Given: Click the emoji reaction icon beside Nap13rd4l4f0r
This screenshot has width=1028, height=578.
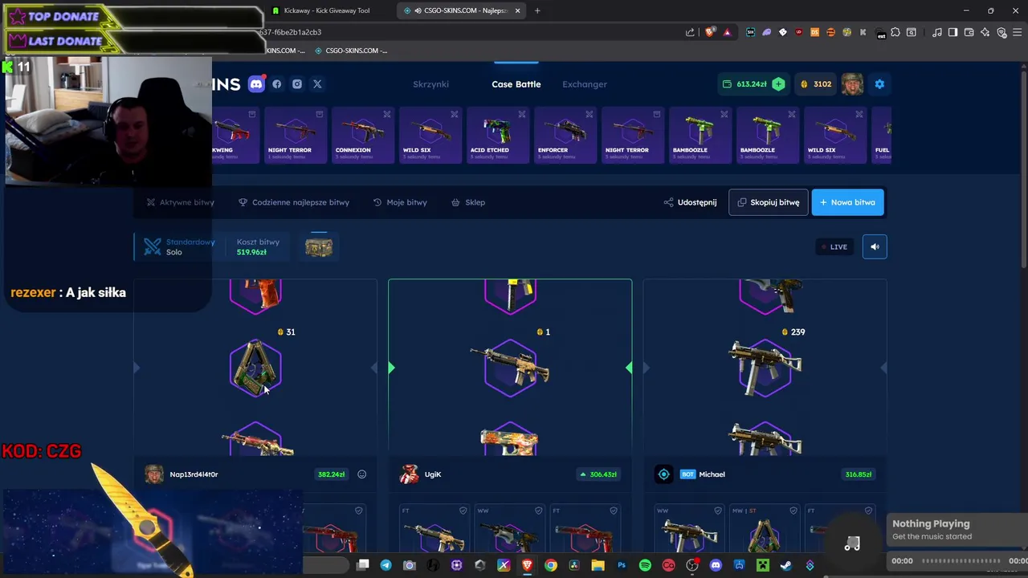Looking at the screenshot, I should [x=361, y=474].
